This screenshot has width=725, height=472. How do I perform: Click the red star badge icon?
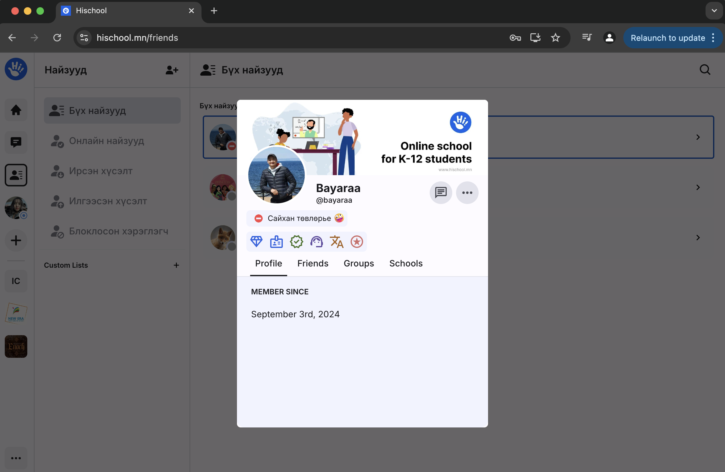[357, 242]
